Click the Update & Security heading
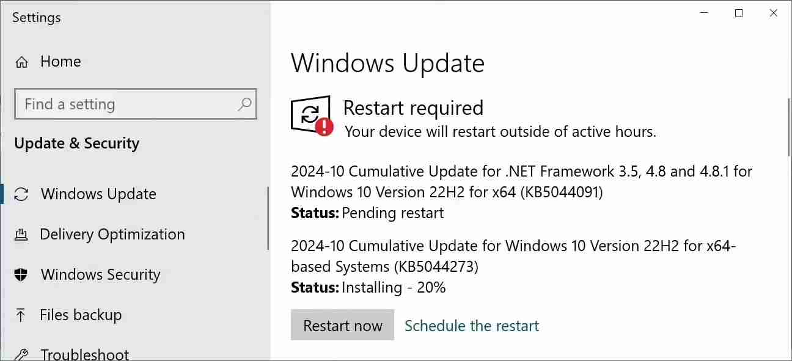792x361 pixels. [x=76, y=143]
